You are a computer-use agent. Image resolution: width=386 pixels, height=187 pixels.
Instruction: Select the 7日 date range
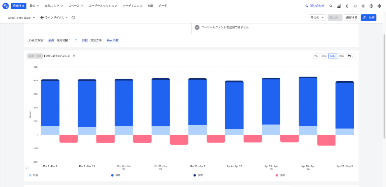point(316,56)
